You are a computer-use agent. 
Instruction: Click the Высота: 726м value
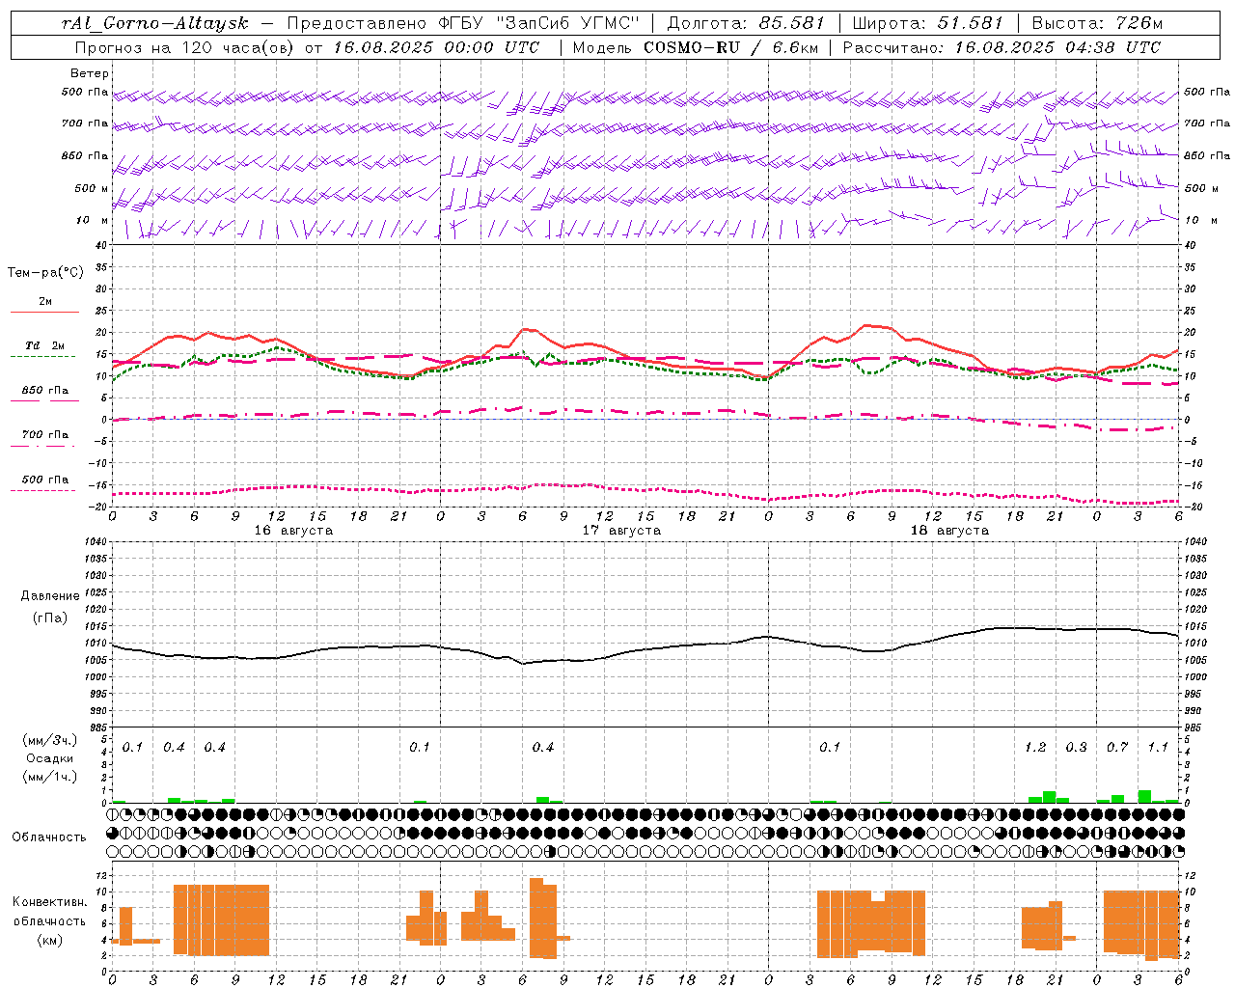(1097, 23)
